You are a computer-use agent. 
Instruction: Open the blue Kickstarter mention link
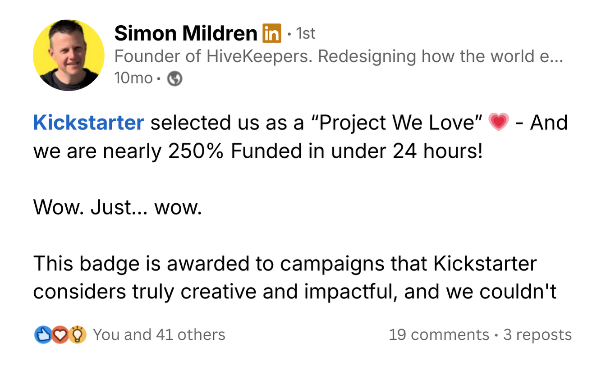coord(88,123)
